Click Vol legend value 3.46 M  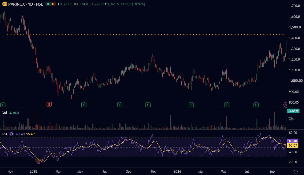(14, 113)
